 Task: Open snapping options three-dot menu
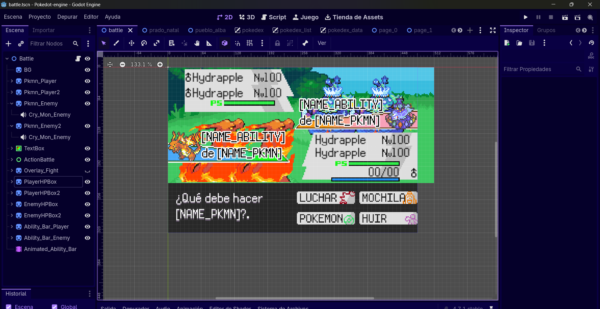tap(262, 43)
